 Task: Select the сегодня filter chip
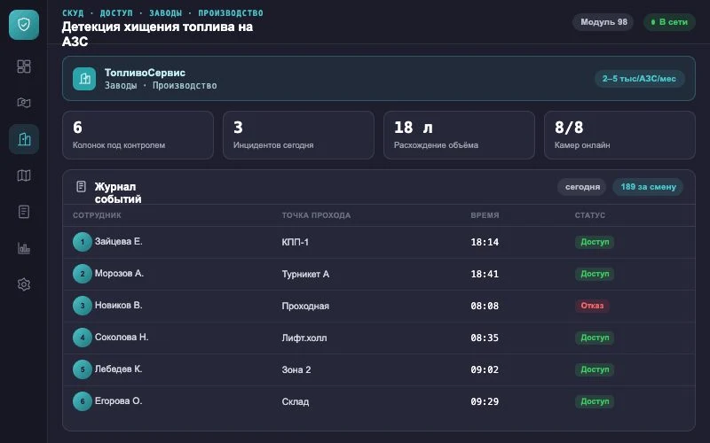click(582, 187)
